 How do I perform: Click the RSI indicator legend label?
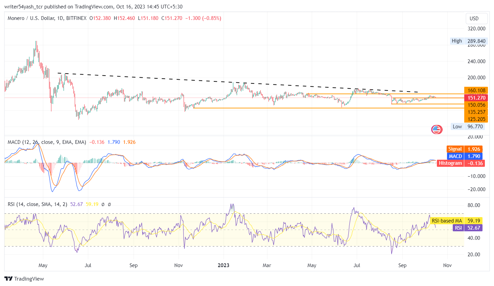(37, 204)
